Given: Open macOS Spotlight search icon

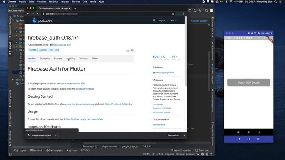Looking at the screenshot, I should [x=276, y=2].
